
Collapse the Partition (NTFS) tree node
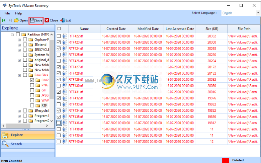[12, 35]
